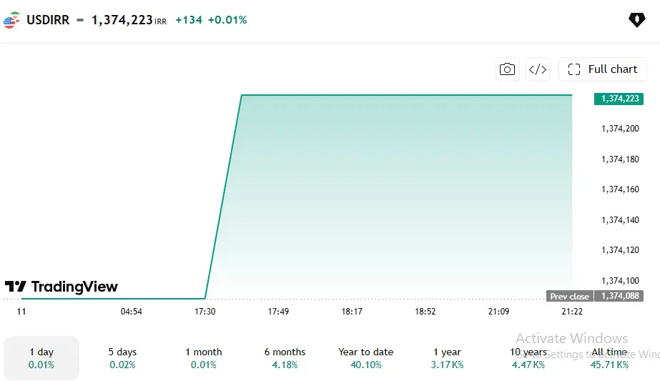
Task: Click the Prev close label
Action: coord(570,296)
